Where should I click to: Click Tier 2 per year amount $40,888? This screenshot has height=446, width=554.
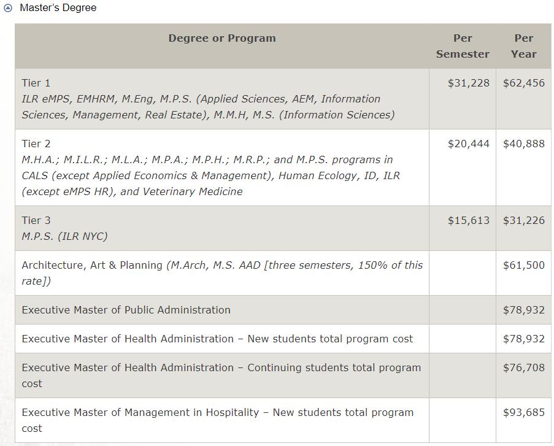523,144
